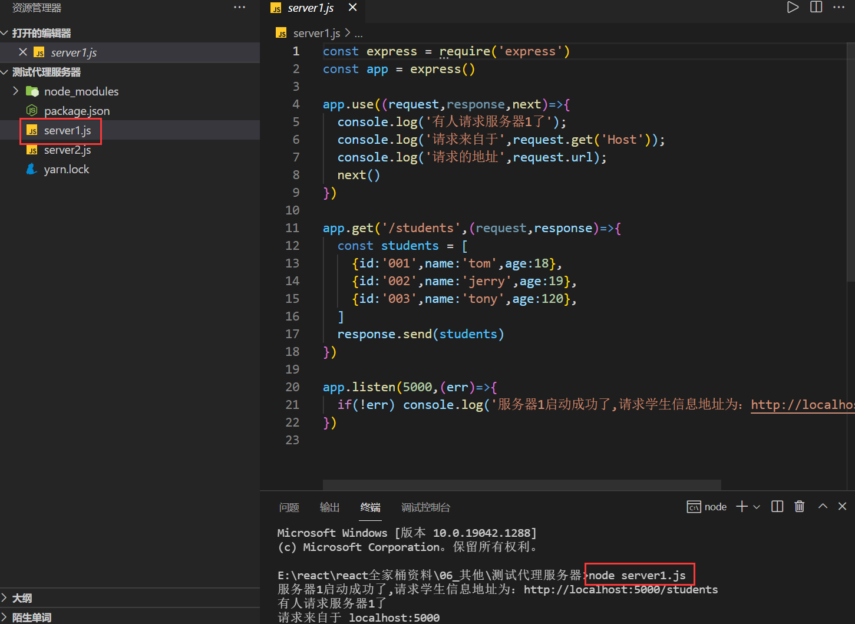
Task: Open explorer panel more actions menu
Action: tap(239, 7)
